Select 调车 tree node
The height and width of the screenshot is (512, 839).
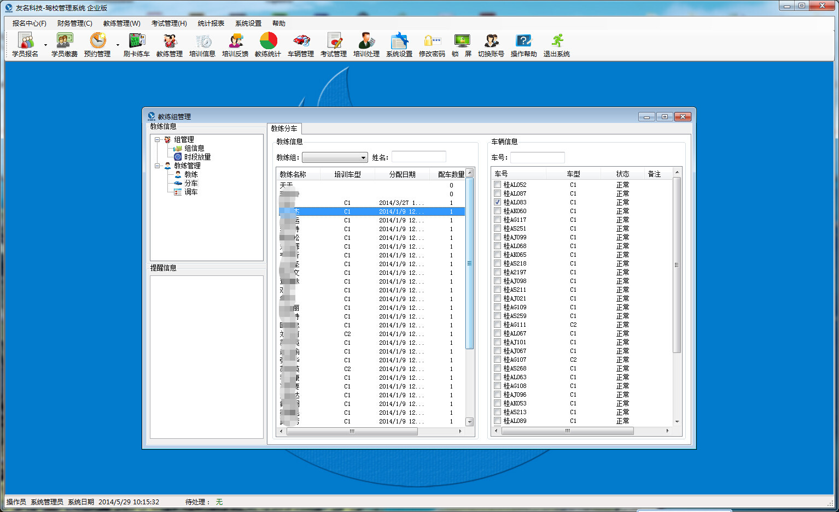(x=191, y=192)
